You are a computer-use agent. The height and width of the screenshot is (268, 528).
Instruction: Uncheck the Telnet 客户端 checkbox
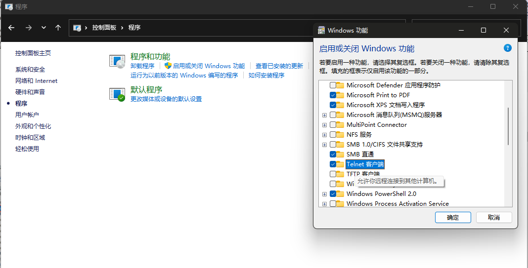point(333,164)
